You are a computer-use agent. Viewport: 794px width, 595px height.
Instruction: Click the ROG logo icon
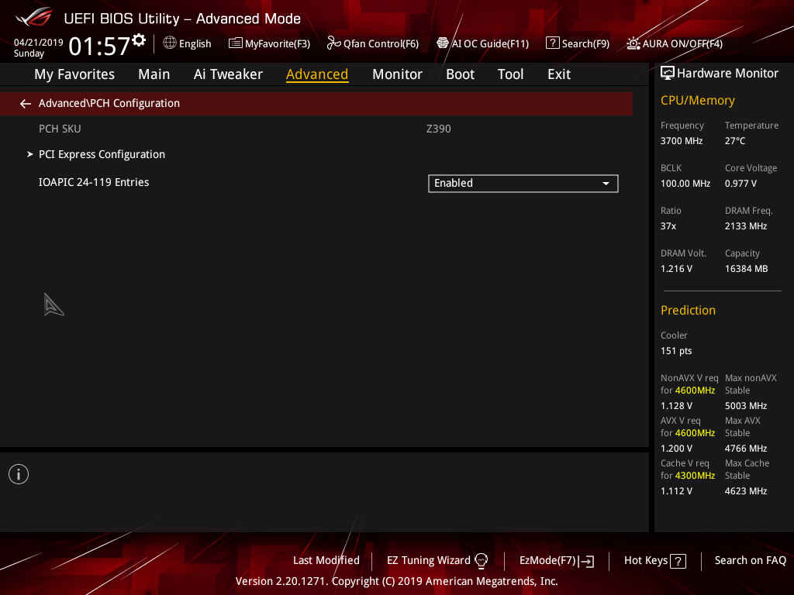(34, 17)
